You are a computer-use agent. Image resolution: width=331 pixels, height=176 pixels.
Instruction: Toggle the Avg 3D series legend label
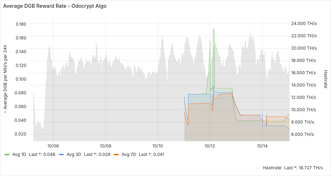[x=73, y=155]
